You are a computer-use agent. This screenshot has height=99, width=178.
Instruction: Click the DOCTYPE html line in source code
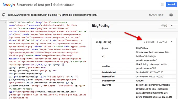(x=38, y=22)
